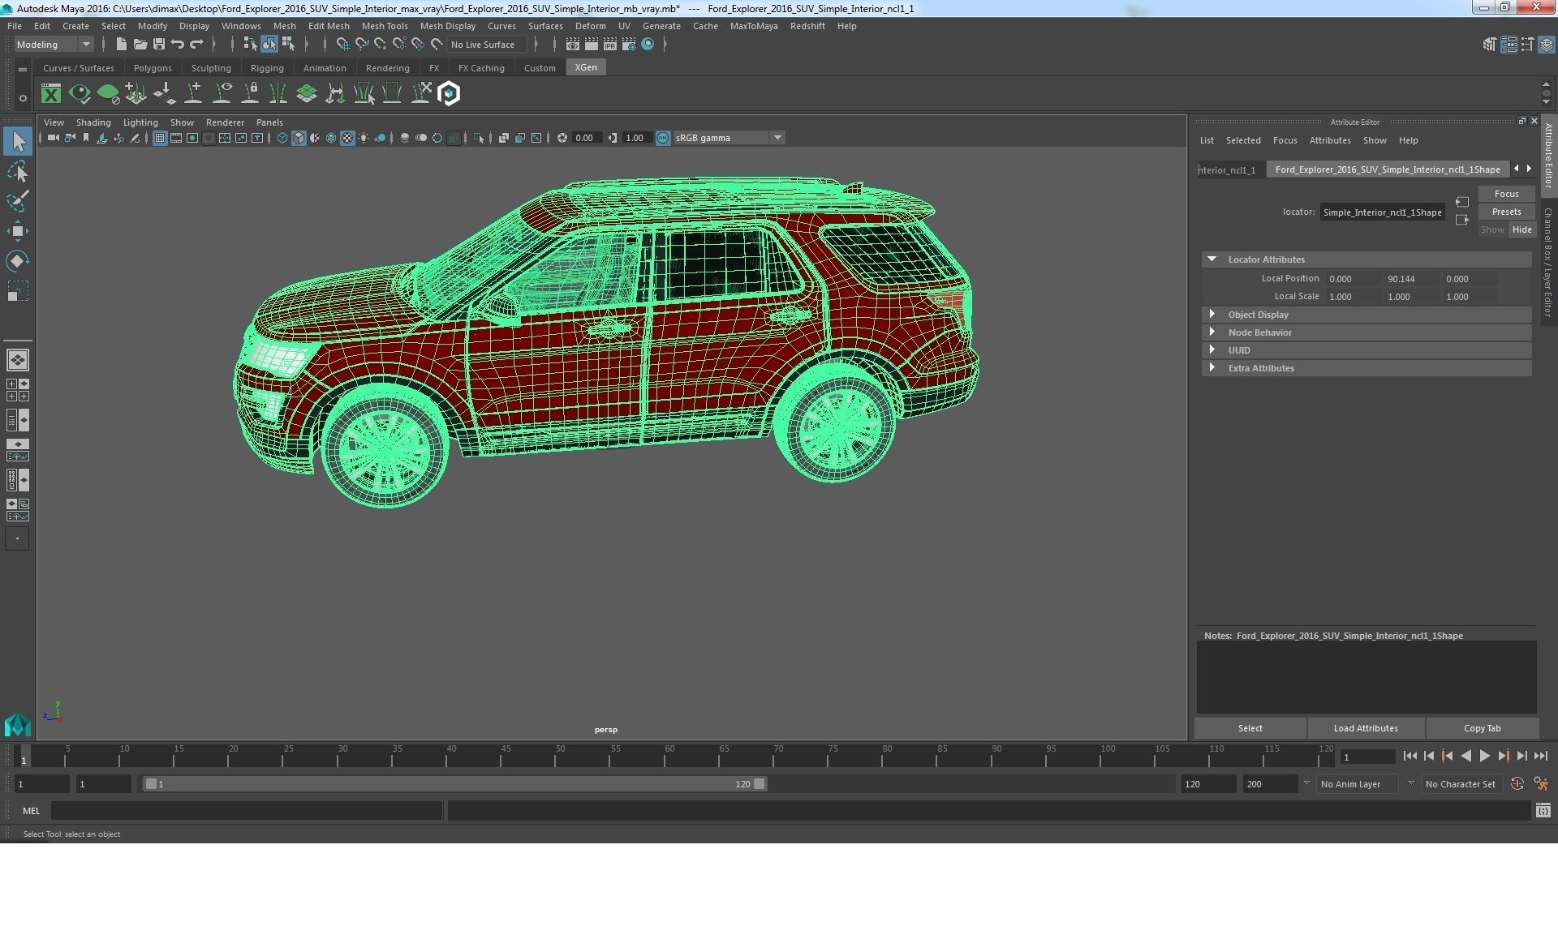Activate the Paint selection tool
Image resolution: width=1558 pixels, height=939 pixels.
18,201
